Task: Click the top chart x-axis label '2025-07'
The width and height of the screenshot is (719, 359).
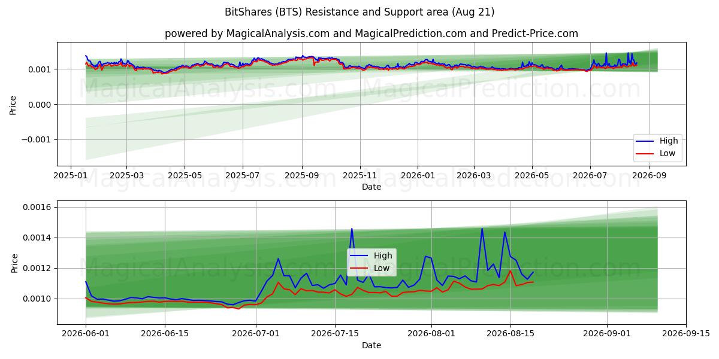Action: tap(242, 175)
